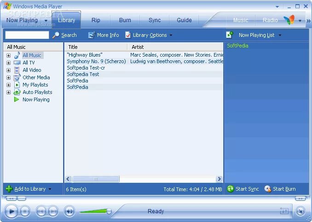Expand the My Playlists tree node
Screen dimensions: 312x222
[x=8, y=85]
